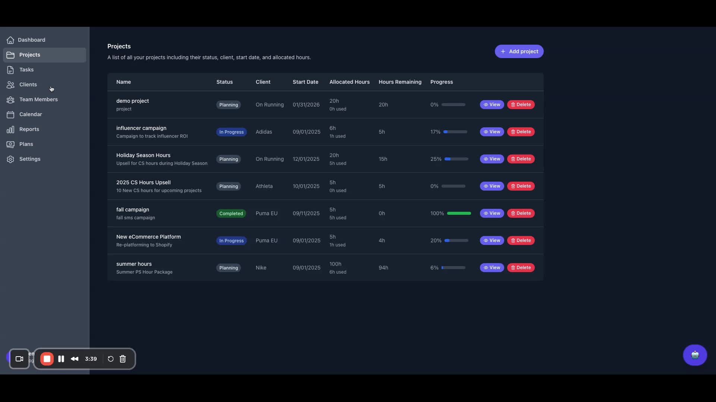
Task: View the summer hours project
Action: (492, 268)
